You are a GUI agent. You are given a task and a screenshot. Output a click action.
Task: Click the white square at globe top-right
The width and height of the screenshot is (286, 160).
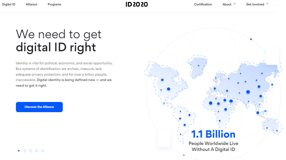click(272, 56)
